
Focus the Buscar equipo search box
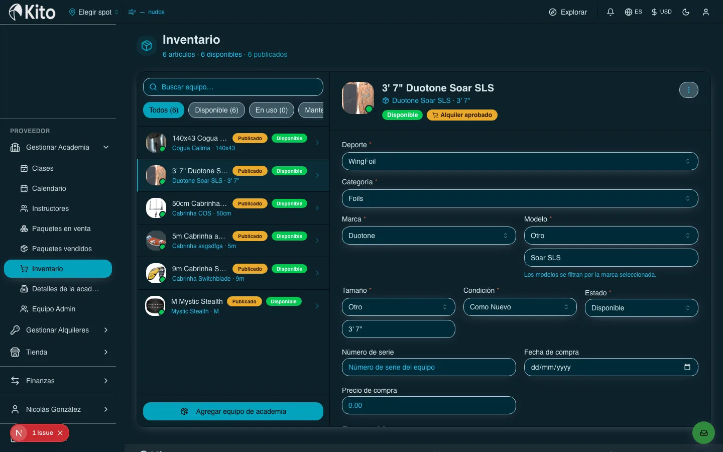tap(233, 87)
